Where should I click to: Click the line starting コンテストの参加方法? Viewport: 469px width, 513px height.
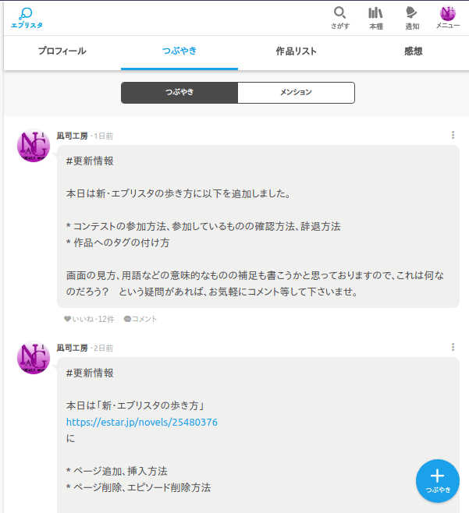point(204,226)
